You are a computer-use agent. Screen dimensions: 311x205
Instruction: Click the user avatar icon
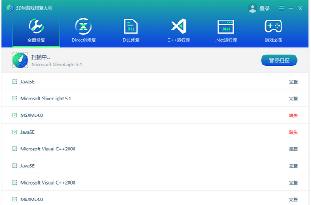(252, 8)
